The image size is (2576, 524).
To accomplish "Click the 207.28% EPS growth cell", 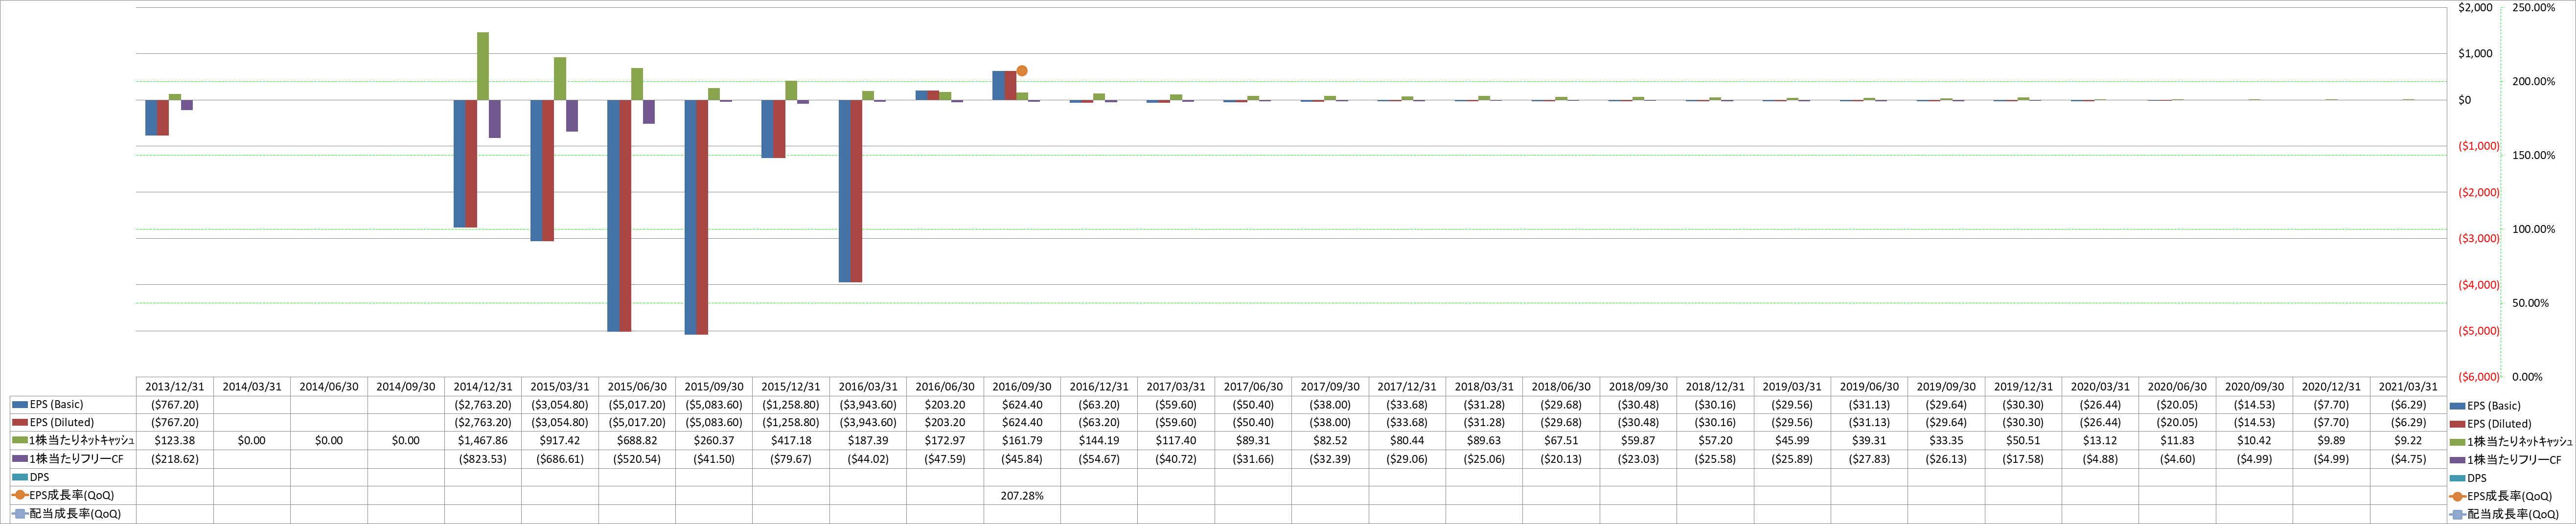I will coord(1022,495).
